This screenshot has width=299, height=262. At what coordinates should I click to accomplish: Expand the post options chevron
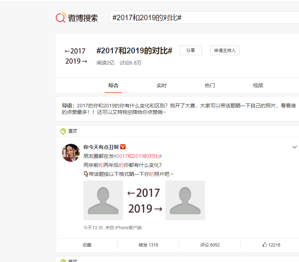(294, 147)
